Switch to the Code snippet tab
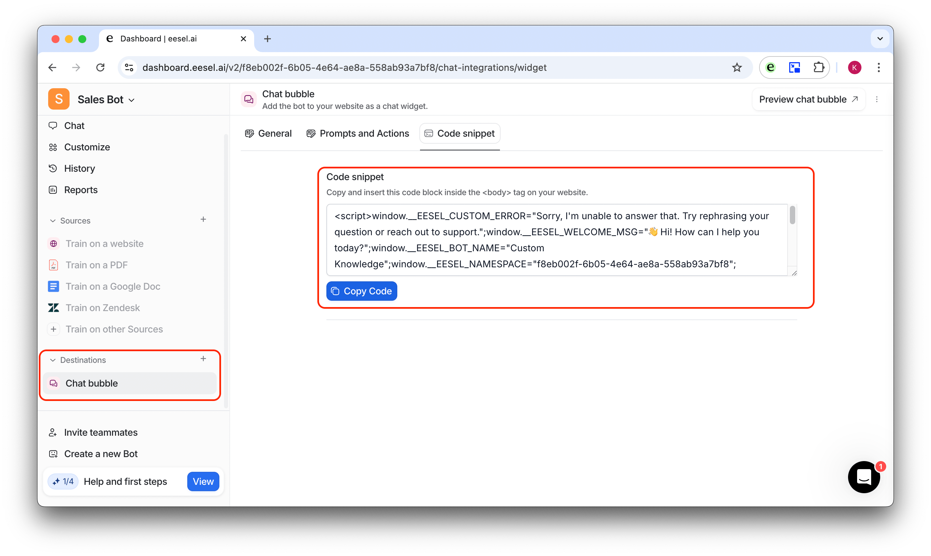This screenshot has height=556, width=931. [x=460, y=133]
